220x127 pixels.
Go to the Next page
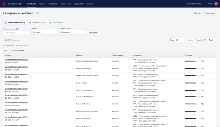211,40
